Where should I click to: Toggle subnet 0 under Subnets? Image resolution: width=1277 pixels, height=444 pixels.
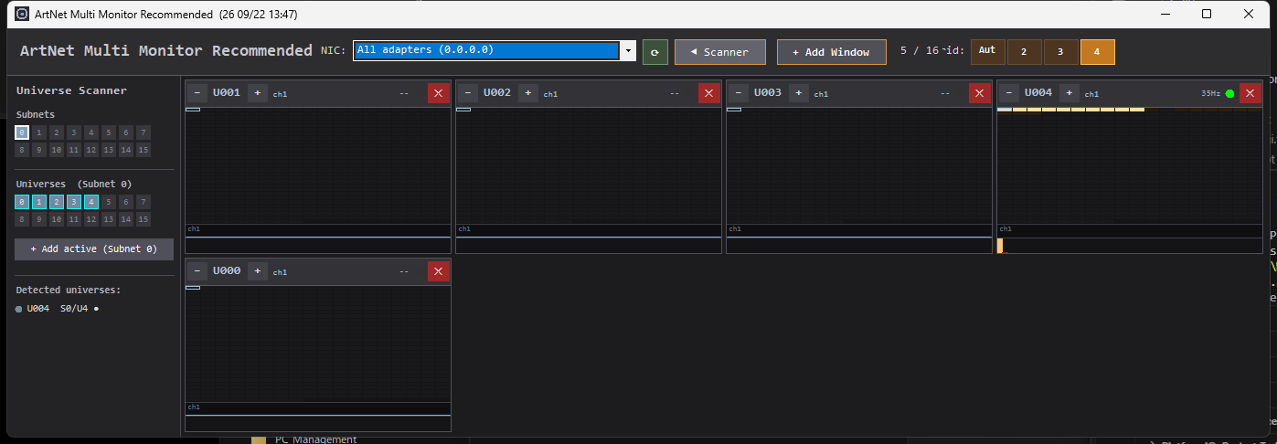(22, 132)
